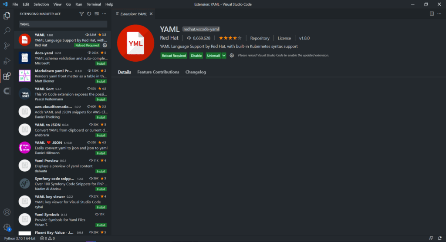This screenshot has height=242, width=446.
Task: Expand the Uninstall button dropdown arrow
Action: pos(224,56)
